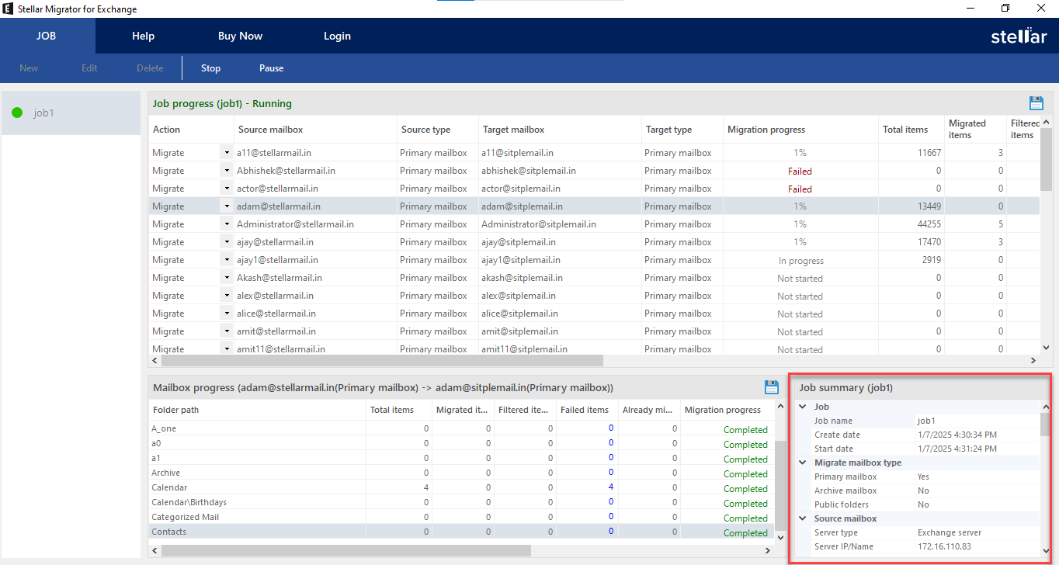Collapse the Migrate mailbox type section
Image resolution: width=1059 pixels, height=565 pixels.
coord(801,463)
